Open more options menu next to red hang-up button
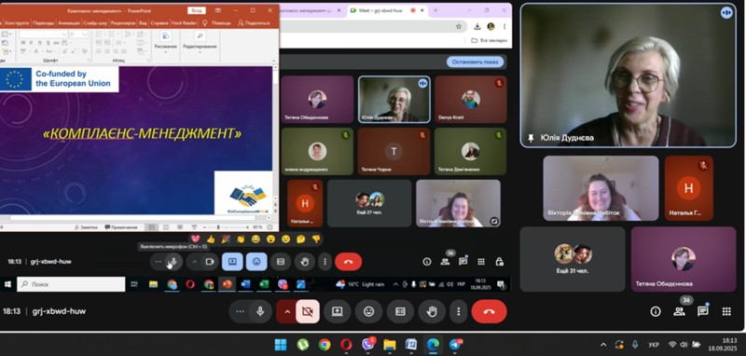This screenshot has width=746, height=356. pos(459,311)
